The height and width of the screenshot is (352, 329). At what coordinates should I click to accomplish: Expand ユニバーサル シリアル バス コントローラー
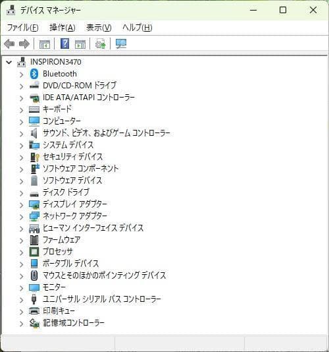tap(22, 300)
